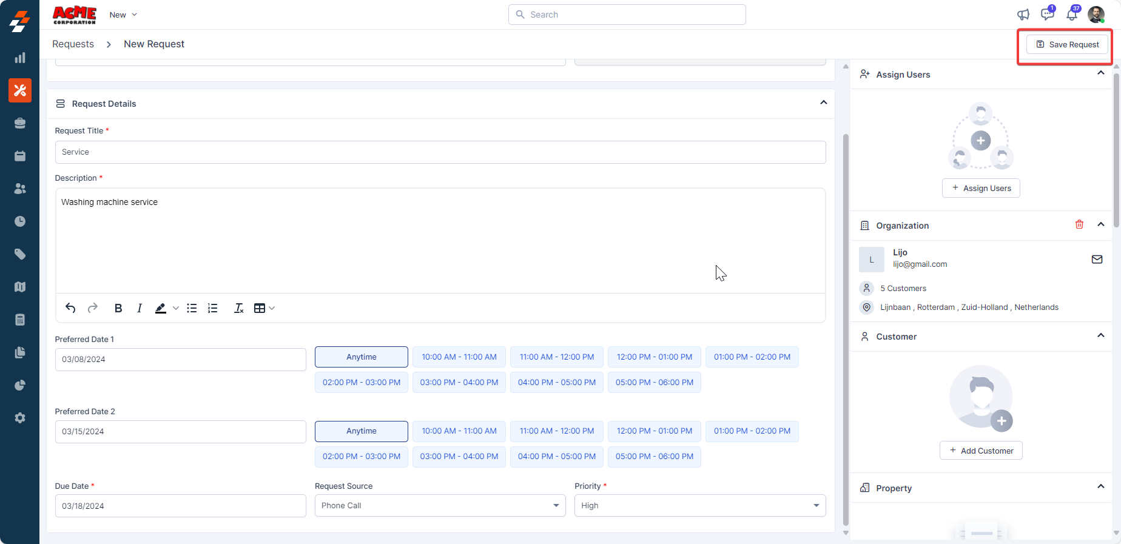This screenshot has height=544, width=1121.
Task: Clear formatting in the description editor
Action: point(239,308)
